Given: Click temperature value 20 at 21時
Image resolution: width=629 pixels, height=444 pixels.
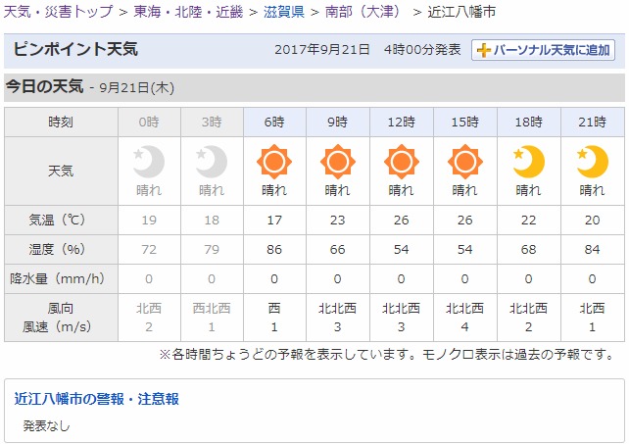Looking at the screenshot, I should (592, 220).
